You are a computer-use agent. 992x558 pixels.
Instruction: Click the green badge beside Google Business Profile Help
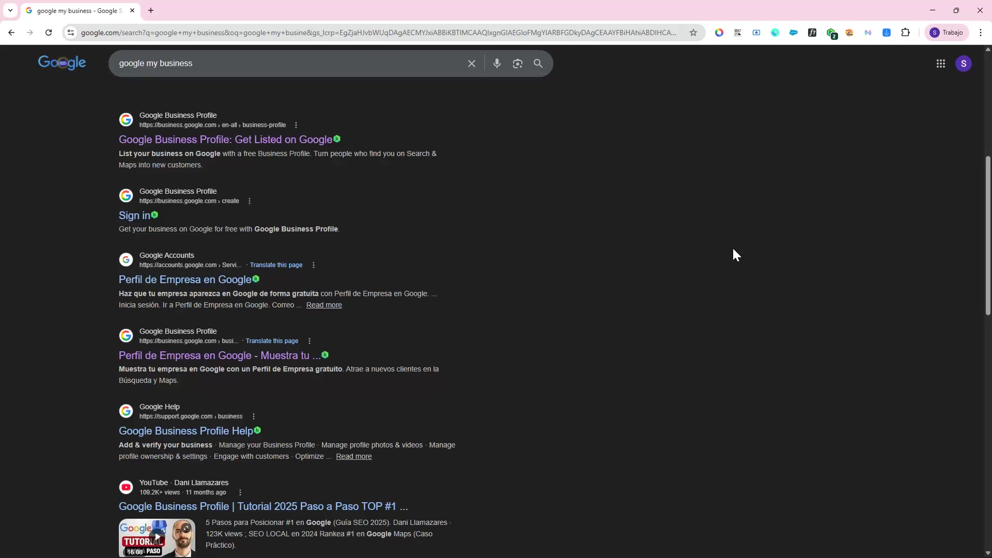coord(257,430)
